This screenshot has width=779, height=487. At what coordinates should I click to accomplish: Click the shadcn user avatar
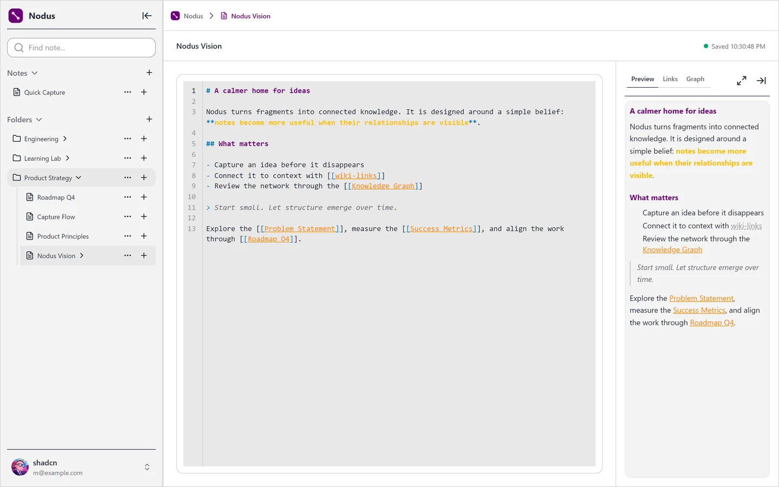pyautogui.click(x=20, y=467)
